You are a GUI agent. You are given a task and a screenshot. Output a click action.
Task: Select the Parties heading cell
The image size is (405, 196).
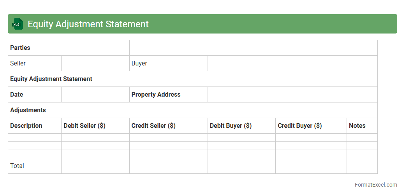pyautogui.click(x=69, y=48)
